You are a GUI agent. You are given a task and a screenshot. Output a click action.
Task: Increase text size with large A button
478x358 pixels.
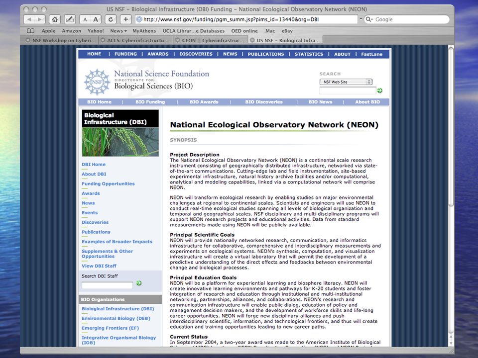(x=96, y=19)
